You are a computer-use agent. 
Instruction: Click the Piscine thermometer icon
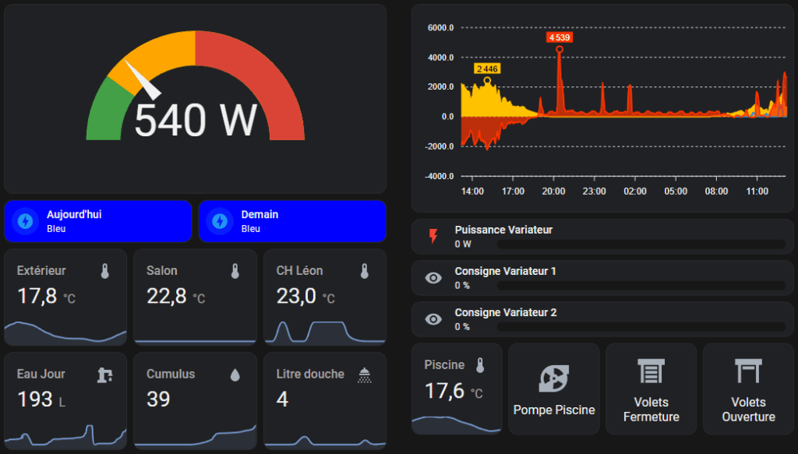pyautogui.click(x=480, y=365)
